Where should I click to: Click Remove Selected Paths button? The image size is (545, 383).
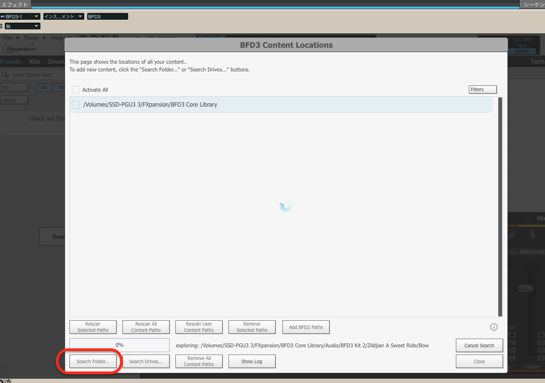[x=252, y=327]
